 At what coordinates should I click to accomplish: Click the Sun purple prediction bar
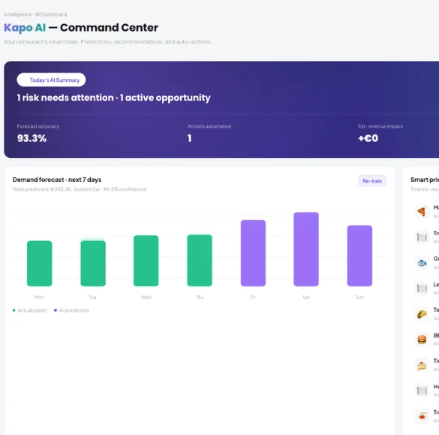pyautogui.click(x=359, y=256)
